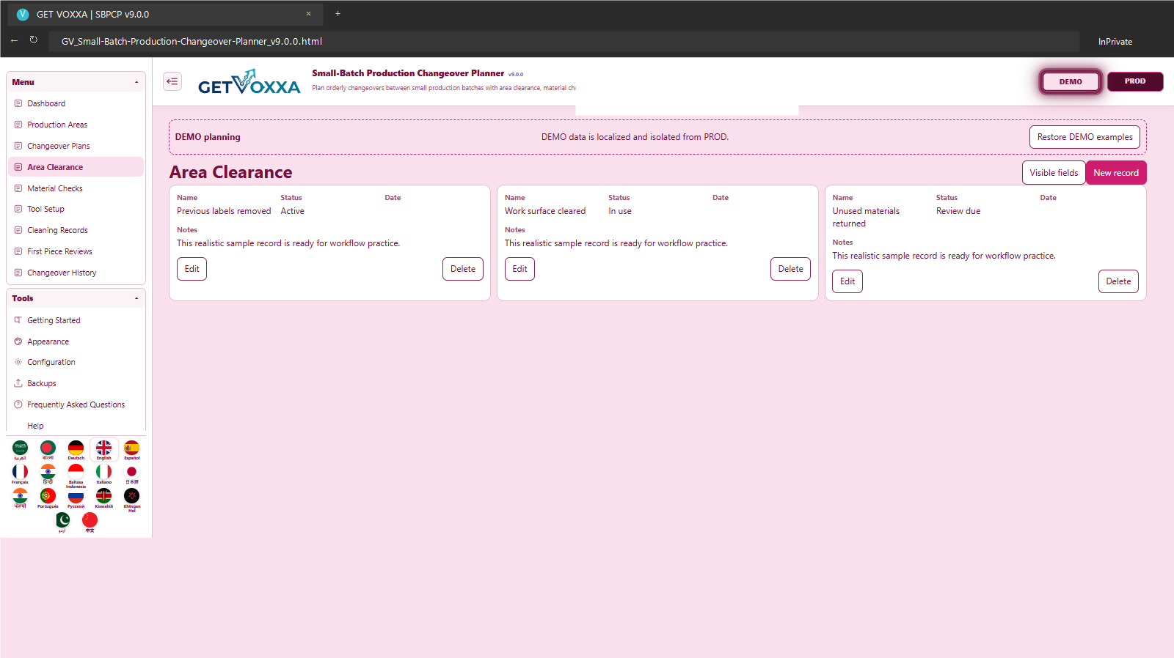Screen dimensions: 1174x658
Task: Switch to DEMO mode
Action: (1071, 81)
